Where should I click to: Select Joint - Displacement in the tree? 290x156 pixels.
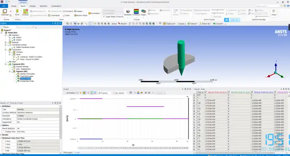coord(23,69)
